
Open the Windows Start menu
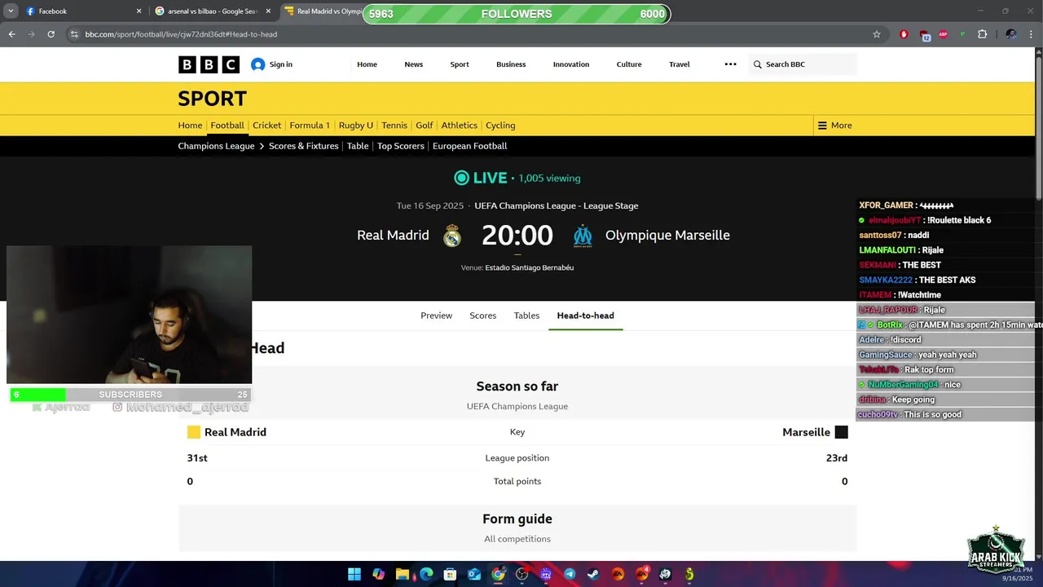click(x=354, y=574)
